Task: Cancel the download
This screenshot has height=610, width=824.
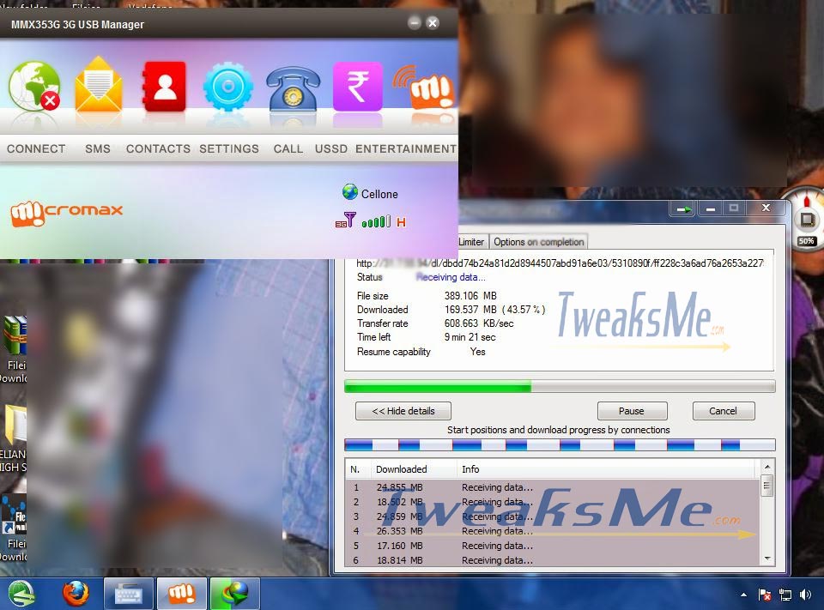Action: [723, 411]
